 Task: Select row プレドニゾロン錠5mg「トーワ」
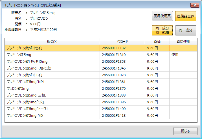pyautogui.click(x=101, y=109)
